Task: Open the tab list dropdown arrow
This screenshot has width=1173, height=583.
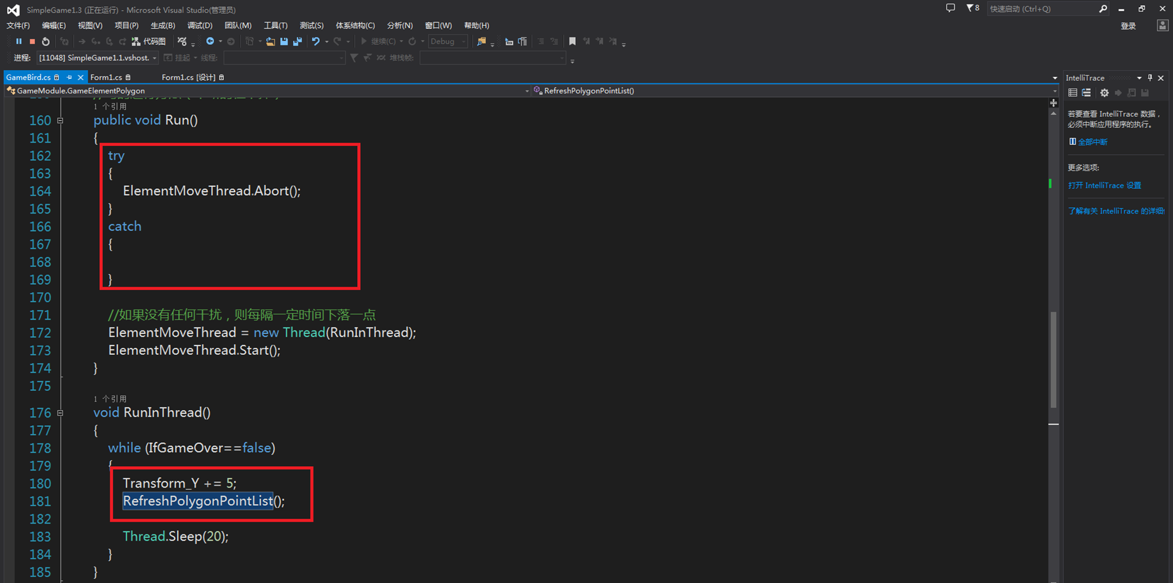Action: (x=1055, y=78)
